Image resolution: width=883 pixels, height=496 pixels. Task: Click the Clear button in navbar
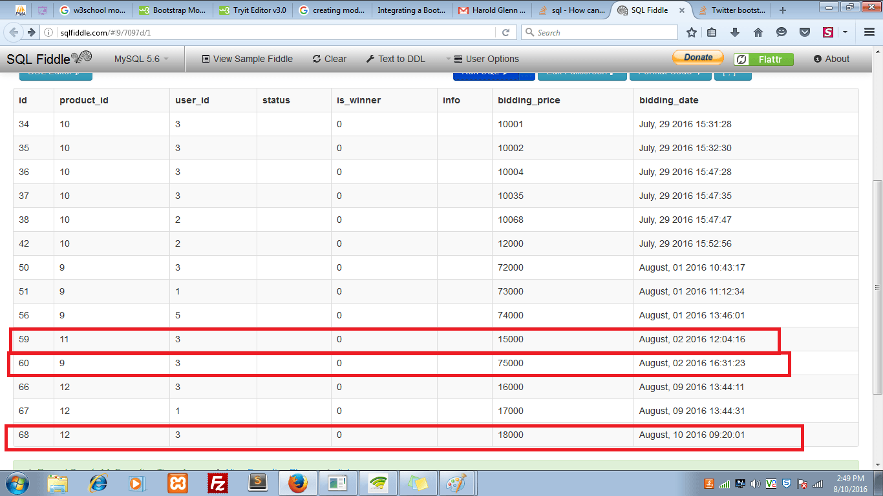coord(330,59)
